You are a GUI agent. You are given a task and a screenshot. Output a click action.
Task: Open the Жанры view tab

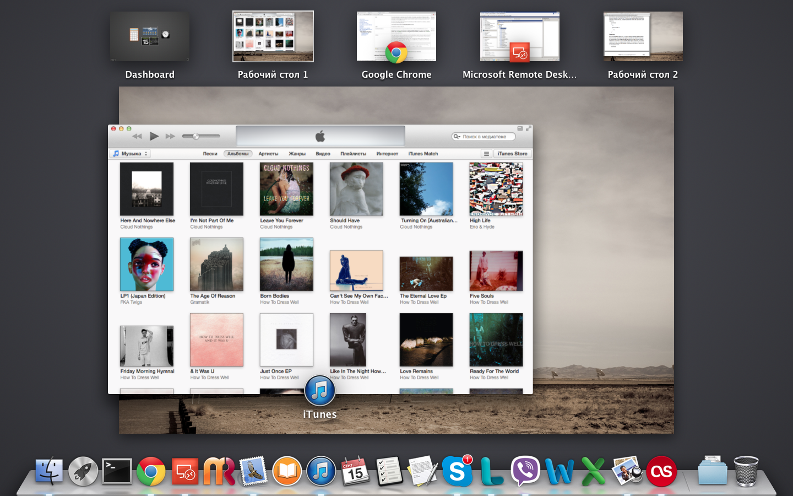[297, 154]
